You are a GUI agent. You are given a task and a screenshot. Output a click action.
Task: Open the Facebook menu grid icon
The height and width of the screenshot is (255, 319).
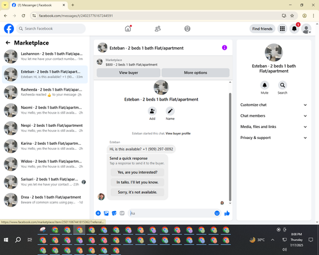coord(282,29)
